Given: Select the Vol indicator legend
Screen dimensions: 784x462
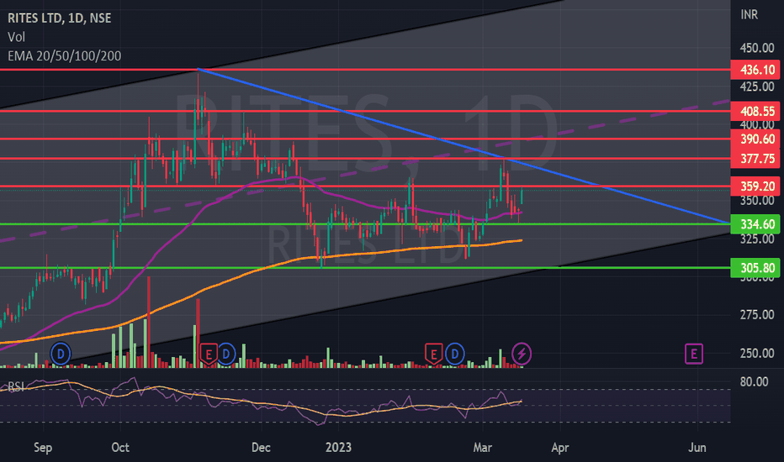Looking at the screenshot, I should tap(16, 37).
